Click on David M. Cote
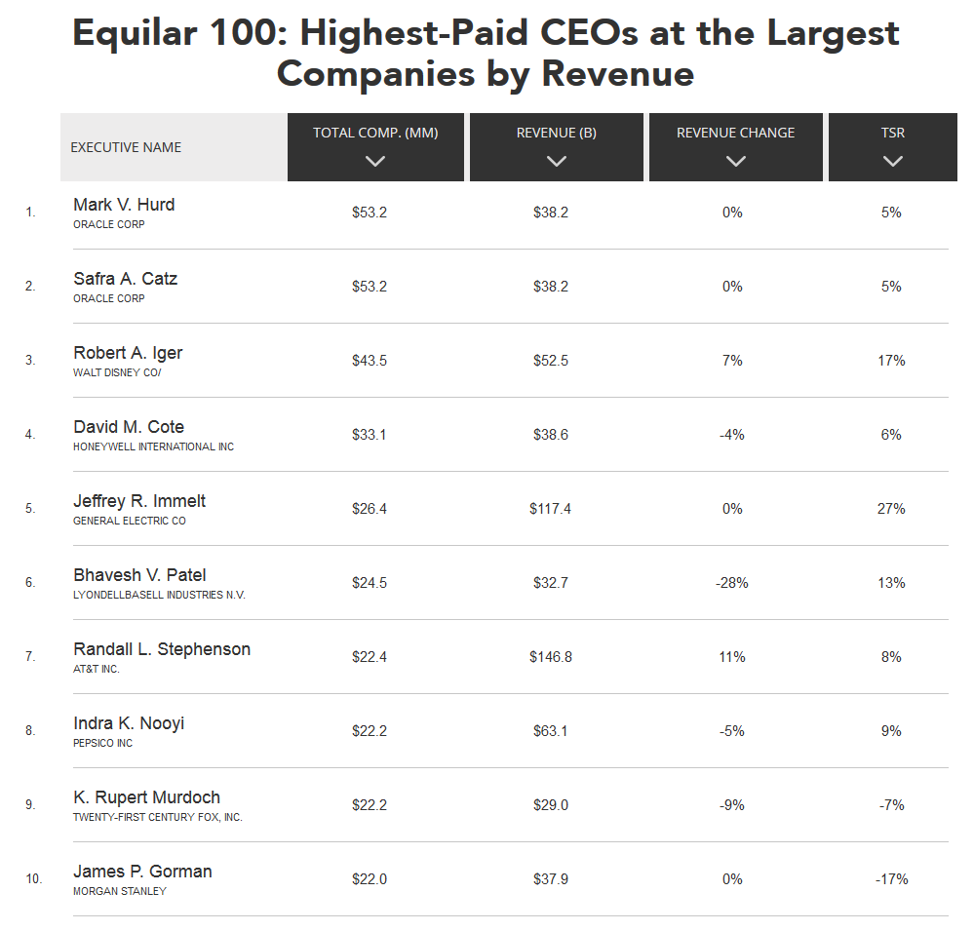 coord(129,427)
